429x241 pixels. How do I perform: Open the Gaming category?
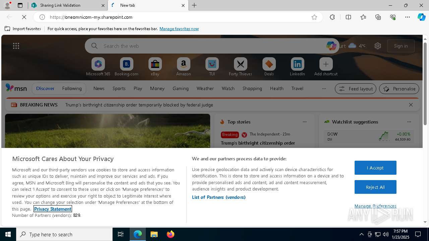181,88
